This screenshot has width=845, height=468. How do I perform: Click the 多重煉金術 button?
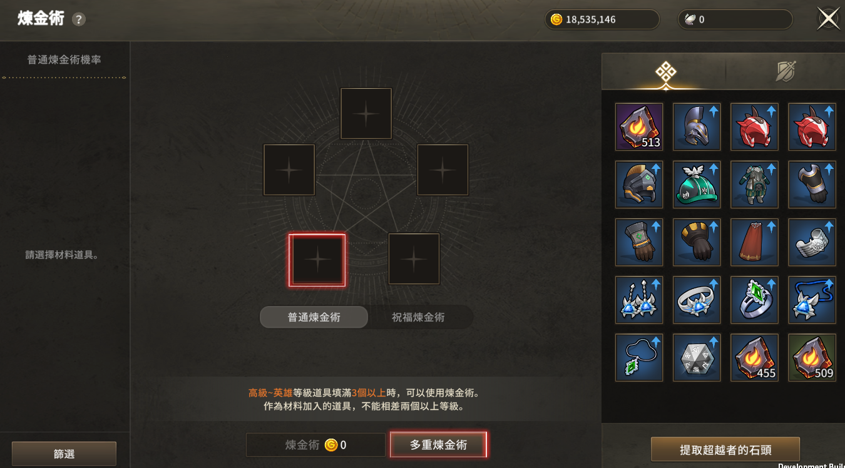click(x=438, y=445)
